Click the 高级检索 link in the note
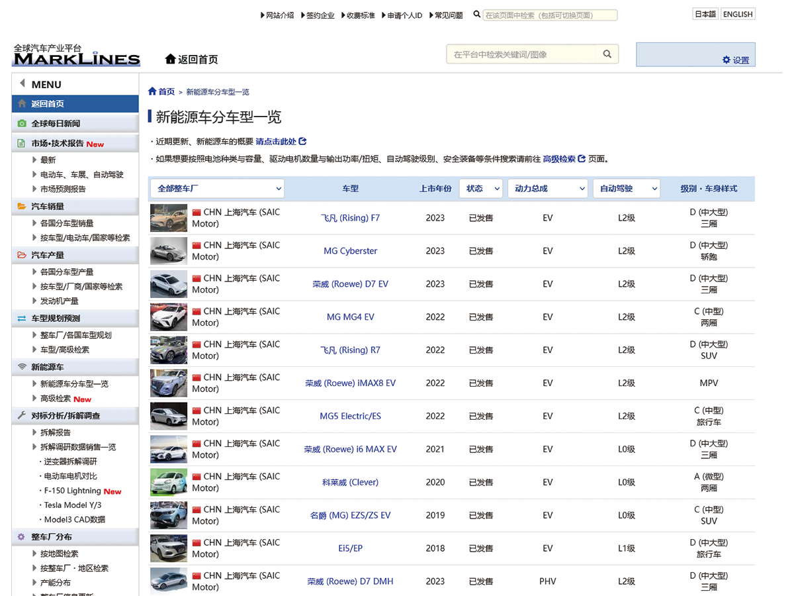 pos(559,159)
